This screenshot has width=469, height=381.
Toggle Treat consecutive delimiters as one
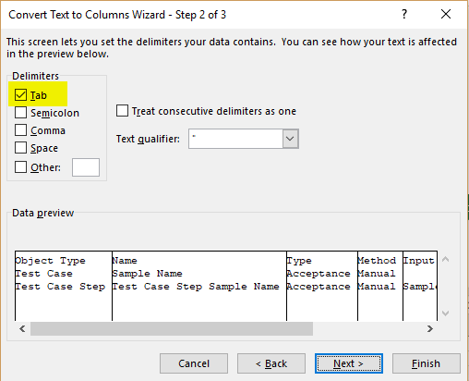pos(122,111)
